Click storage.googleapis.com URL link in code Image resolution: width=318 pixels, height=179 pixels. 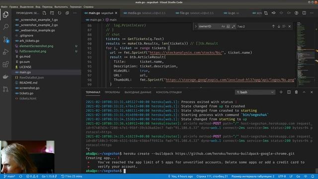coord(230,80)
